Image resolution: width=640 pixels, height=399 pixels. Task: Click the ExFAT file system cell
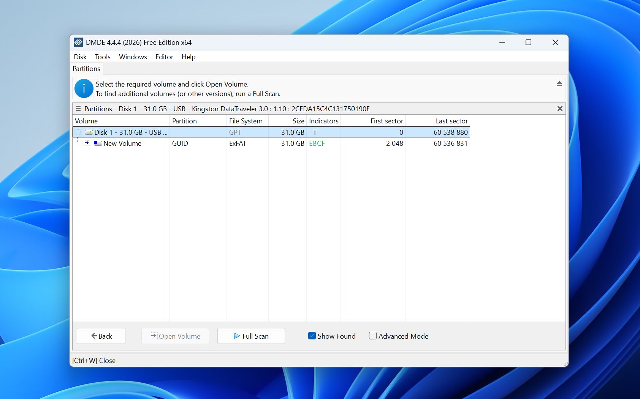click(x=238, y=144)
